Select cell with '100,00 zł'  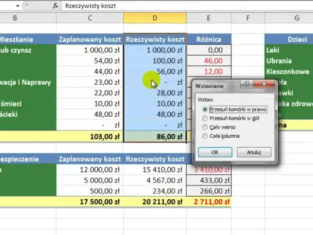tap(155, 61)
